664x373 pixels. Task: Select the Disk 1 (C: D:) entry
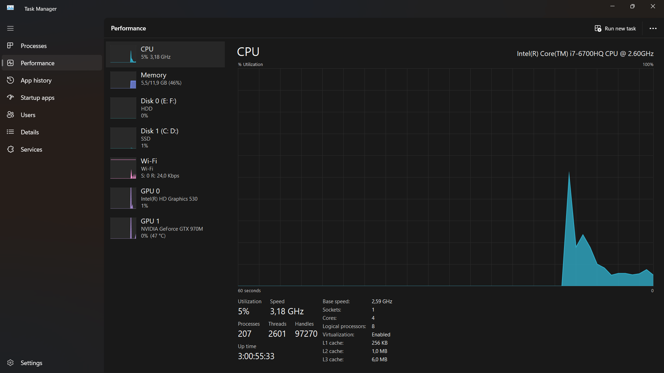pos(165,138)
